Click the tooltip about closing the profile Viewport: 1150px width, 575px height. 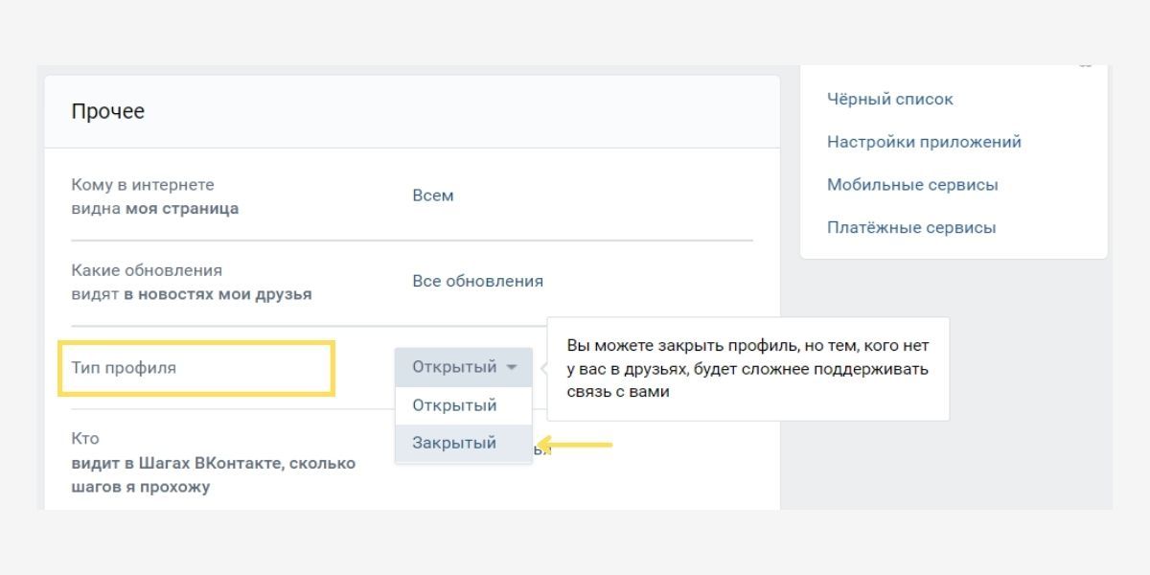click(x=747, y=369)
